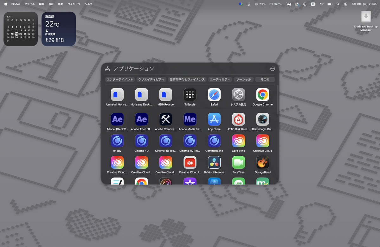The image size is (380, 247).
Task: Open the ウインドウ menu
Action: 74,4
